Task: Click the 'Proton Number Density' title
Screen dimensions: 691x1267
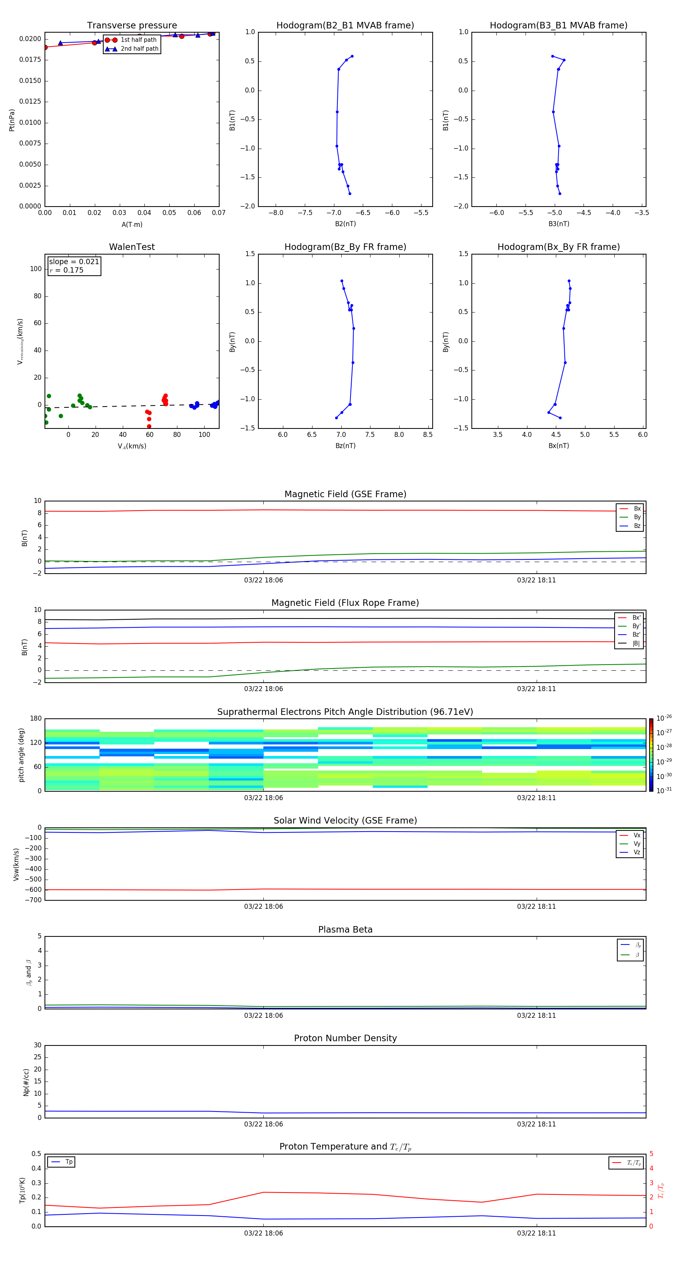Action: pos(345,1038)
